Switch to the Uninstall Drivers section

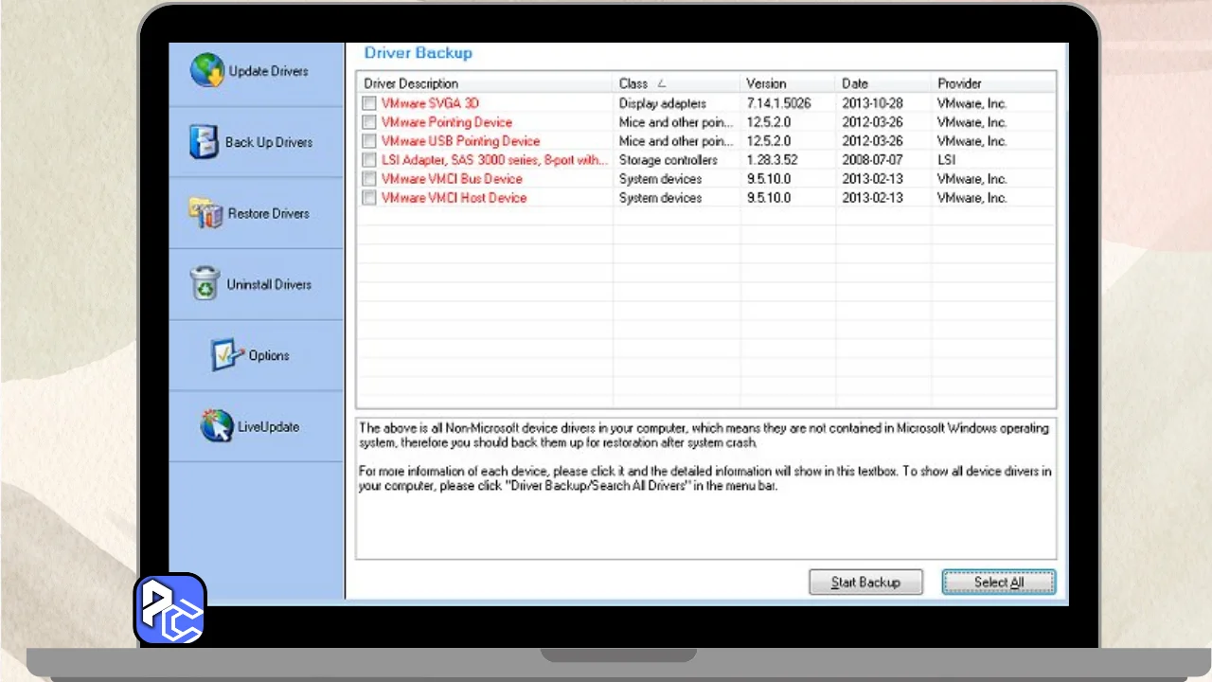(268, 284)
